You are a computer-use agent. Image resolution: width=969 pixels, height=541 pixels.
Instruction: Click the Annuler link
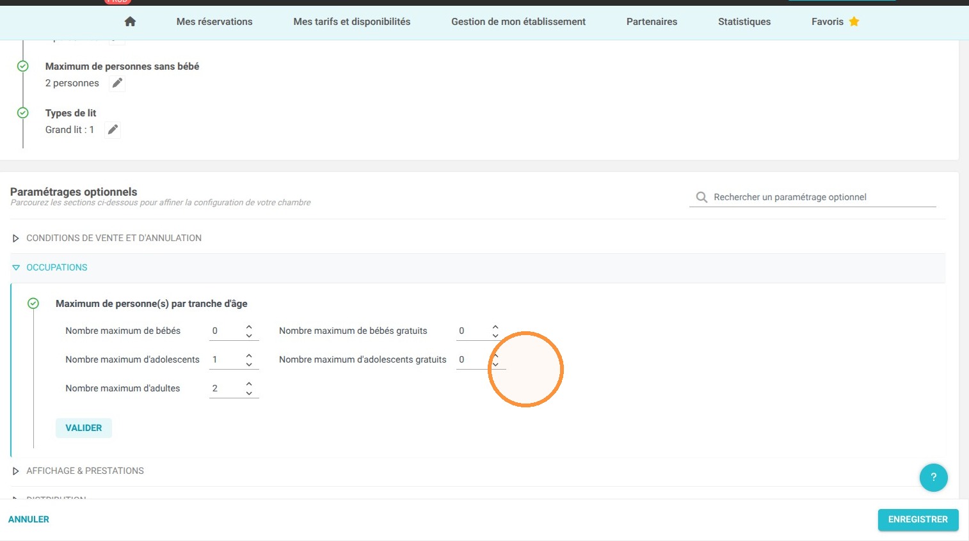click(29, 519)
